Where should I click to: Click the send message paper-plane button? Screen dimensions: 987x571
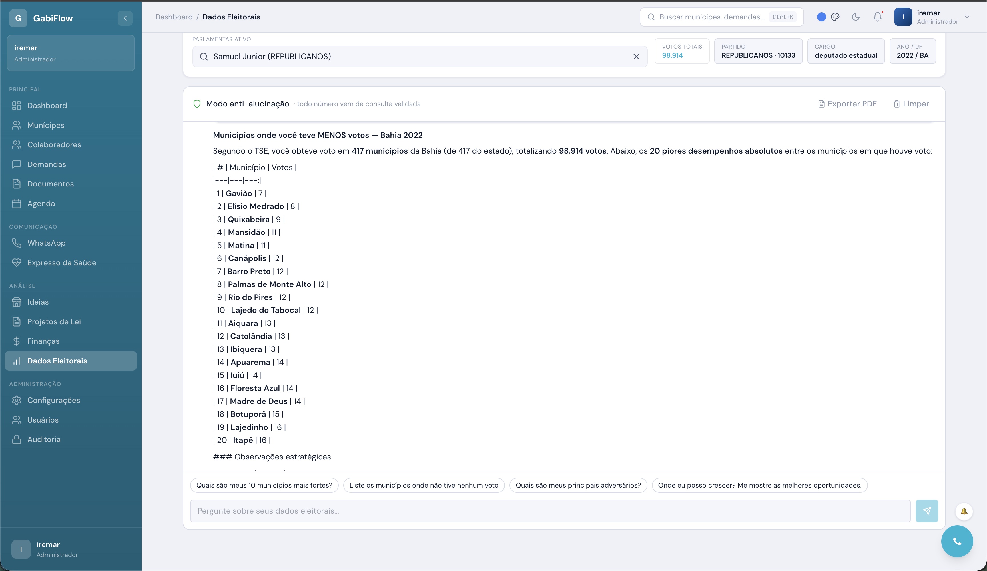click(927, 511)
